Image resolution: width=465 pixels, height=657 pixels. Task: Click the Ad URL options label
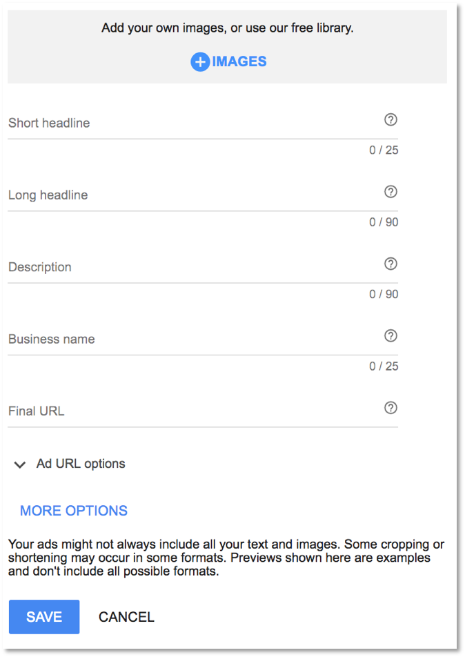81,464
